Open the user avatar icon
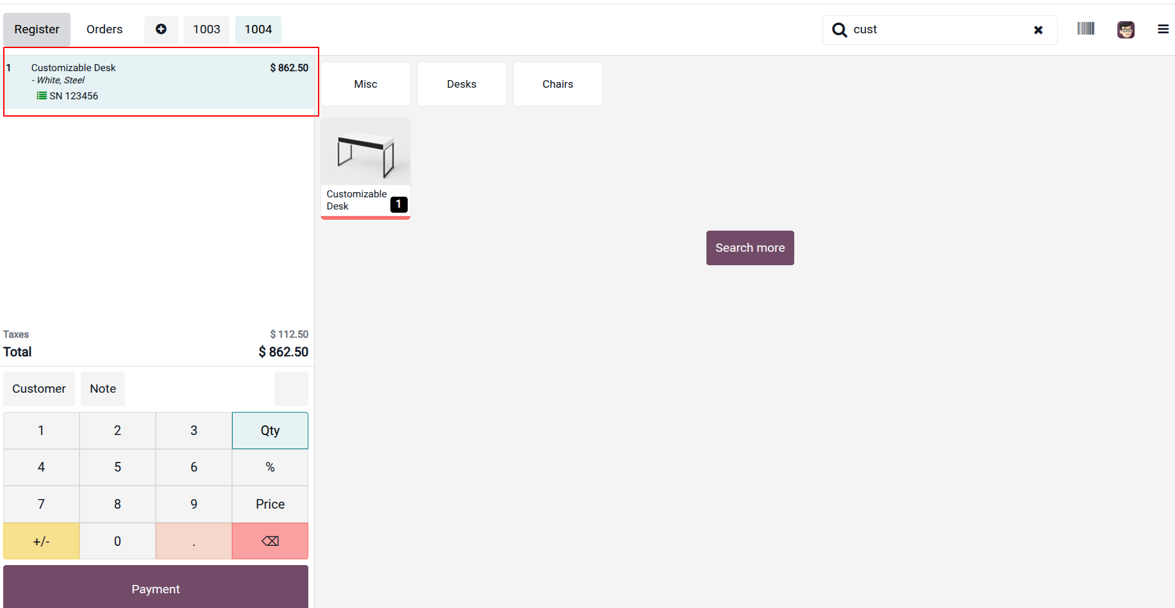The image size is (1175, 608). pyautogui.click(x=1126, y=29)
